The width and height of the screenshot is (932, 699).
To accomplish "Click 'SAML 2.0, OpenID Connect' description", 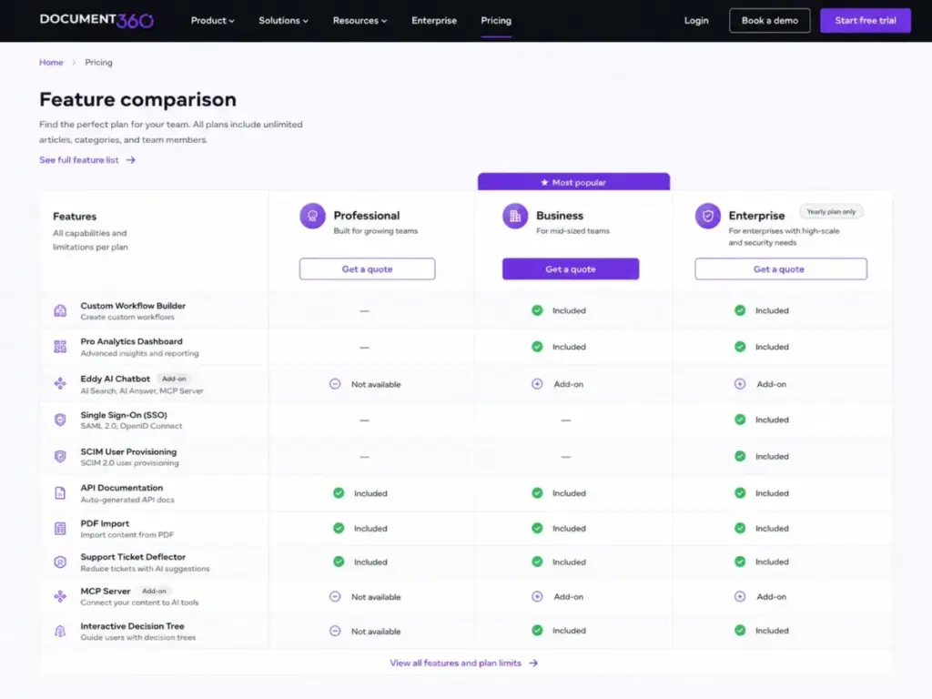I will (x=131, y=426).
